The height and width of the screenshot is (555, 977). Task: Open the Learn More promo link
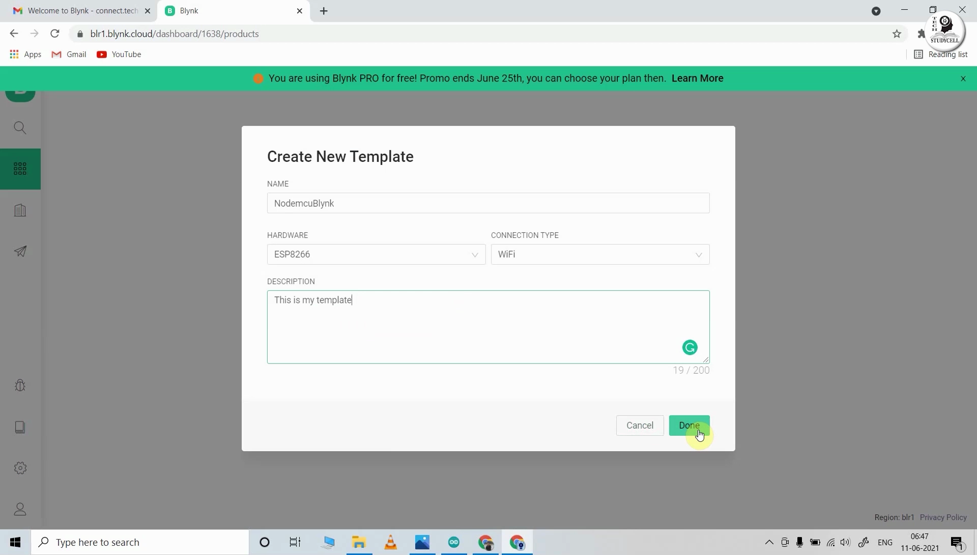tap(697, 78)
